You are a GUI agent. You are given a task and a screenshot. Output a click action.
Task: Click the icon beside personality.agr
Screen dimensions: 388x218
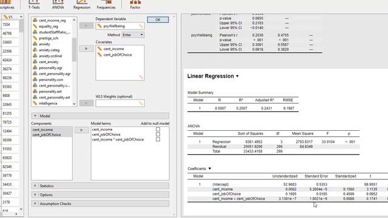pyautogui.click(x=35, y=68)
